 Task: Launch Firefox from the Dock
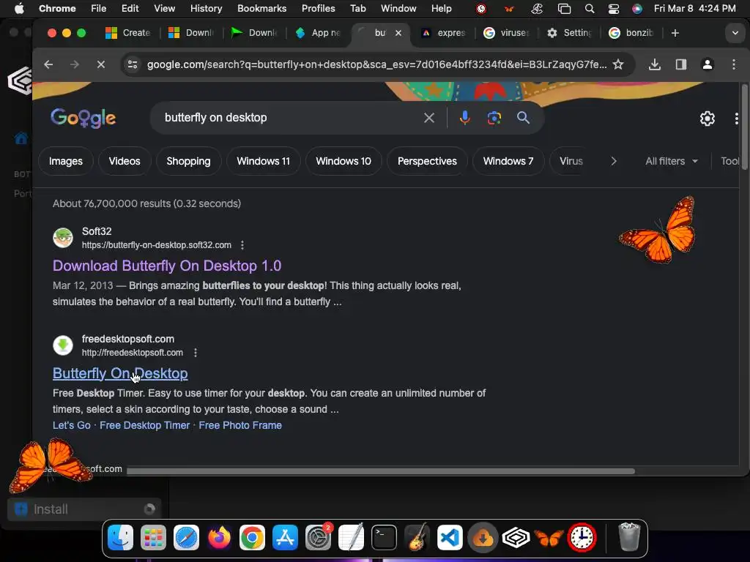219,538
